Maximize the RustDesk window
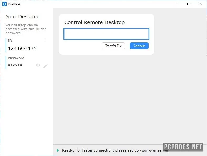Image resolution: width=207 pixels, height=156 pixels. point(189,4)
